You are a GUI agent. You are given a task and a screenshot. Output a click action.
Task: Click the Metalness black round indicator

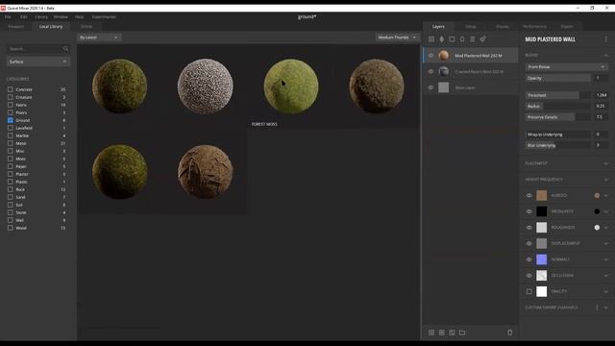point(597,211)
